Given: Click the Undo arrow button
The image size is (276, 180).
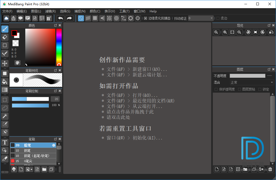Looking at the screenshot, I should point(61,18).
